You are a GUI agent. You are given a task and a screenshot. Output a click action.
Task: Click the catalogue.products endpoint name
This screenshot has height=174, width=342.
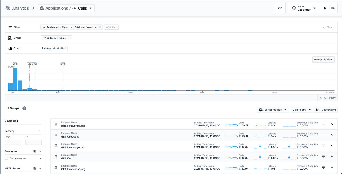pos(73,126)
